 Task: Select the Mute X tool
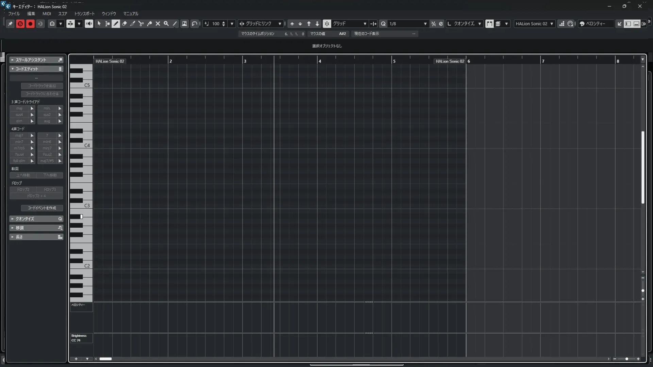(x=158, y=24)
